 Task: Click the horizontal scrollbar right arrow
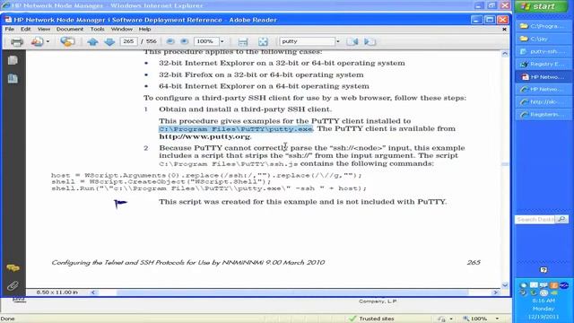tap(495, 292)
